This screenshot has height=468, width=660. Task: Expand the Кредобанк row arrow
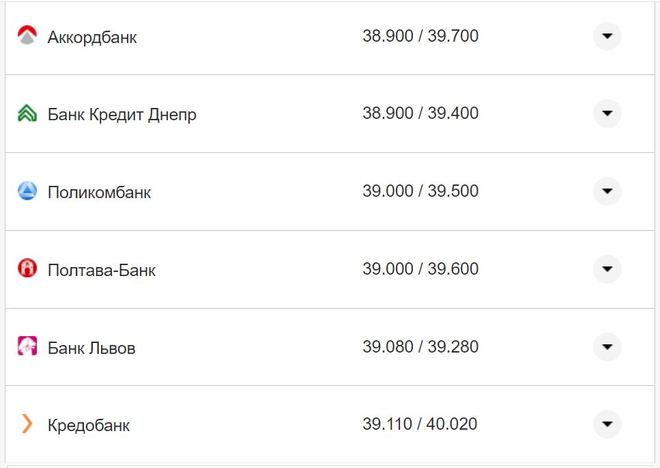[x=607, y=424]
